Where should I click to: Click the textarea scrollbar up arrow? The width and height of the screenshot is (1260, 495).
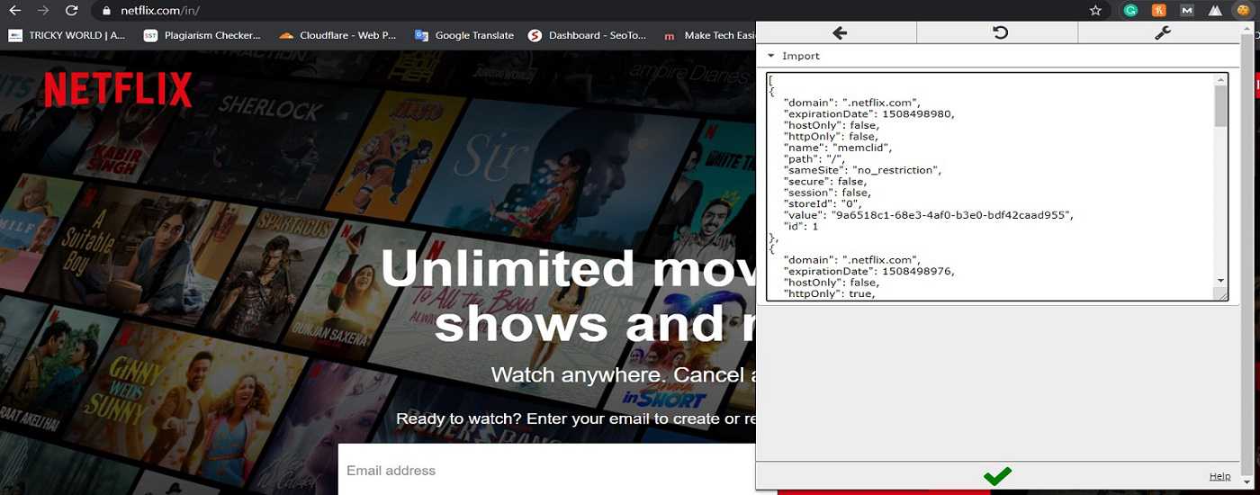pyautogui.click(x=1220, y=80)
